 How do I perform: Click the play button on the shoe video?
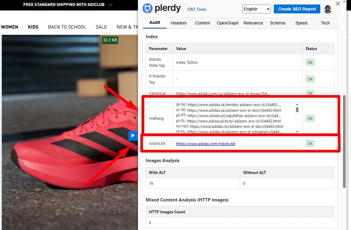[133, 136]
